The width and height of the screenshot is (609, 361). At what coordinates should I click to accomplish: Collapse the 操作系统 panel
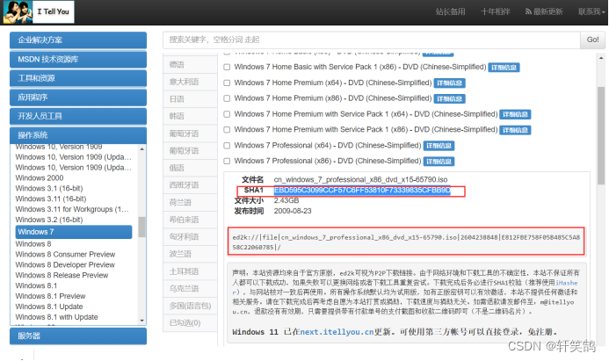pyautogui.click(x=78, y=135)
